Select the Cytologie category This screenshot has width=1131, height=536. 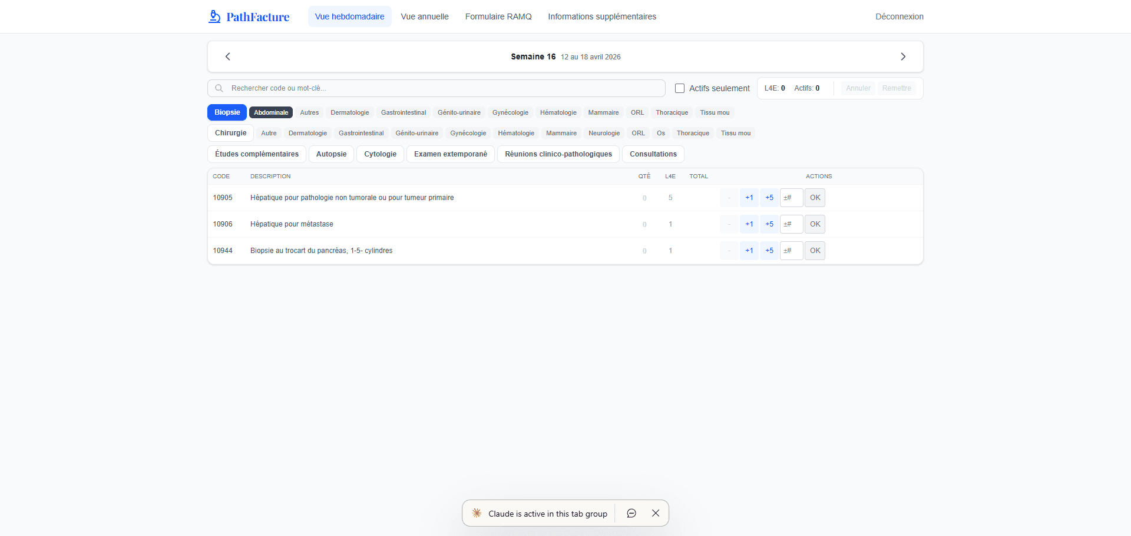pyautogui.click(x=380, y=154)
